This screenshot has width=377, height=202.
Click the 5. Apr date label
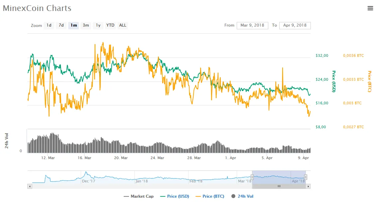tap(267, 158)
